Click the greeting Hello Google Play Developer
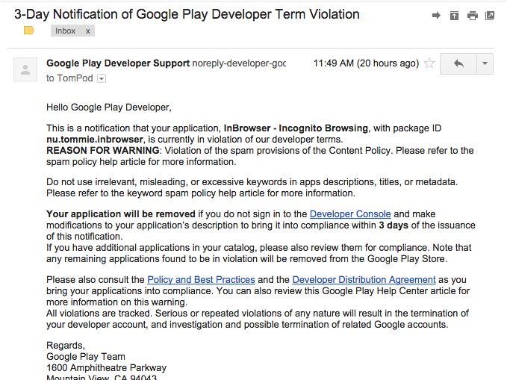The height and width of the screenshot is (380, 507). (109, 108)
